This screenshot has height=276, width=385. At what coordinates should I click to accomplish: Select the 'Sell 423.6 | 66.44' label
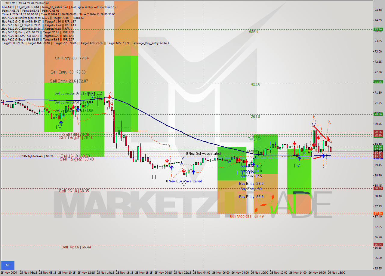click(76, 247)
